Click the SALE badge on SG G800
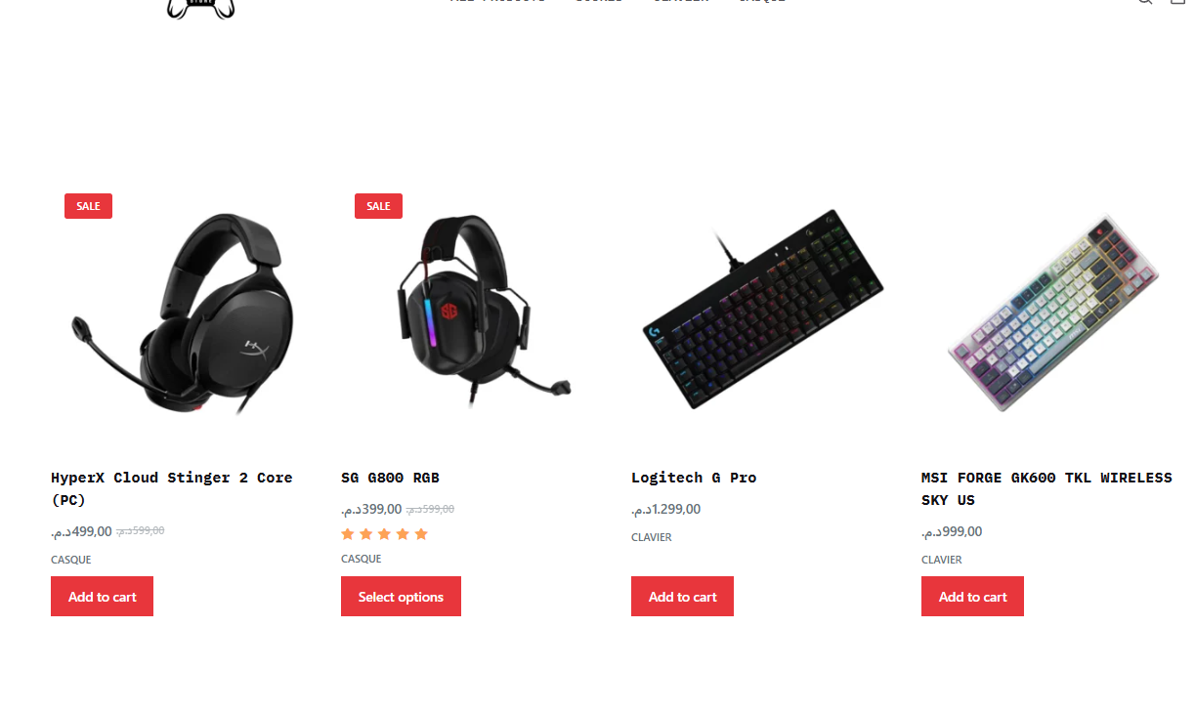This screenshot has height=711, width=1195. [x=378, y=206]
